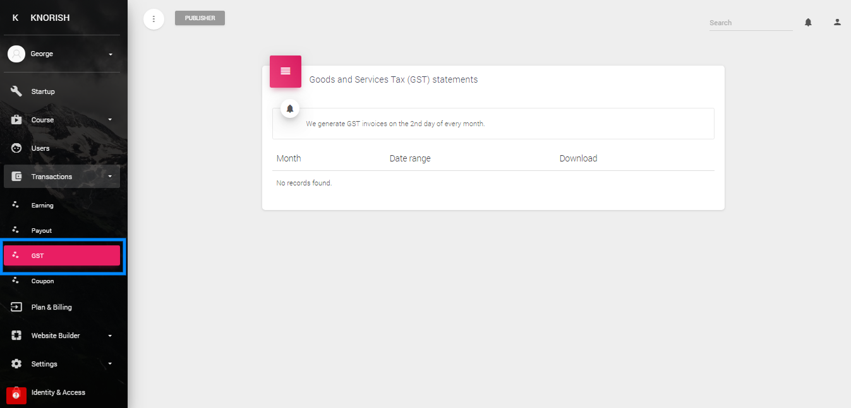Click the Users face icon

pos(16,148)
